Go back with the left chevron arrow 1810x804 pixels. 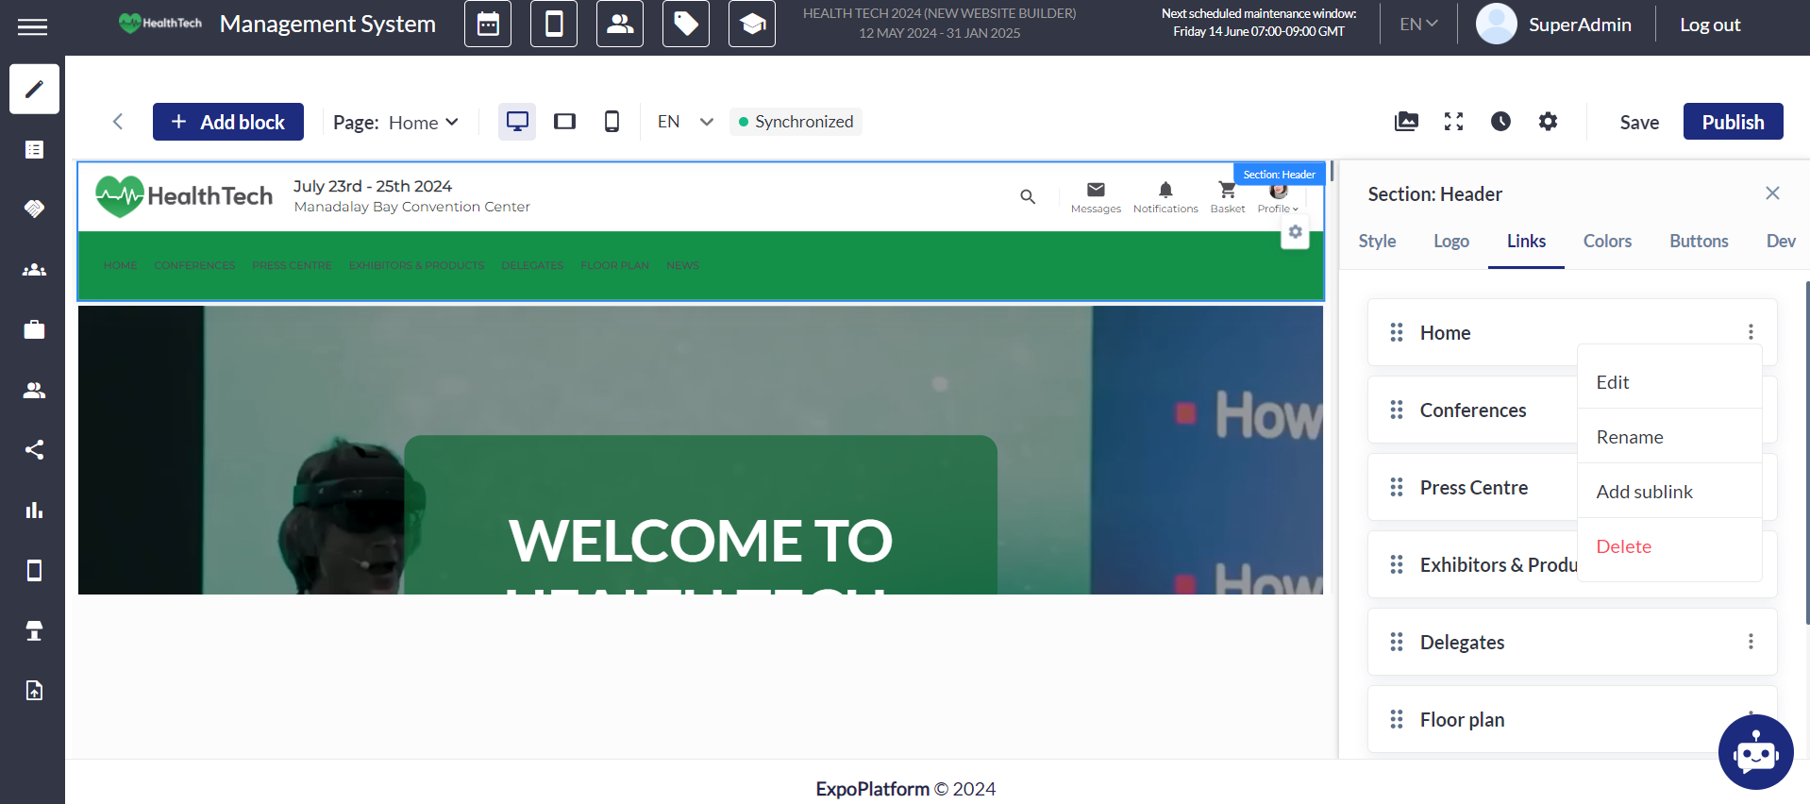(x=118, y=122)
